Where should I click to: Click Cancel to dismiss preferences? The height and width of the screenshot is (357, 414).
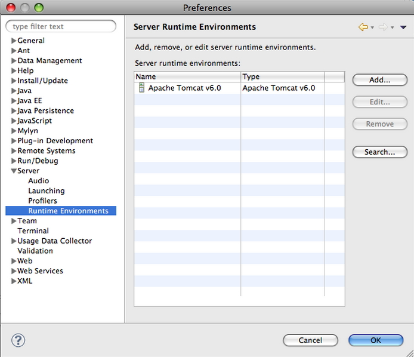(x=310, y=340)
